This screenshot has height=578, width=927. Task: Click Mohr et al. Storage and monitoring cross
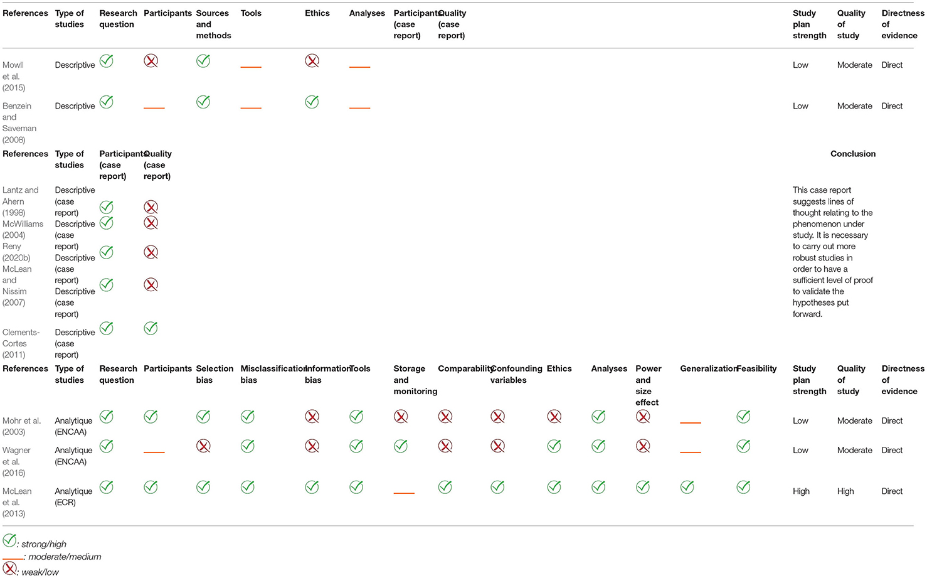(x=401, y=417)
